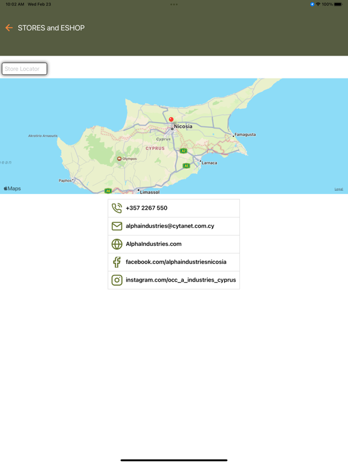
Task: Tap the A5 highway shield on map
Action: (186, 166)
